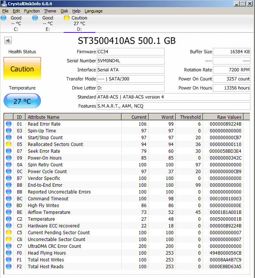The width and height of the screenshot is (255, 278).
Task: Select raw value 000100010003 of Command Timeout
Action: click(225, 198)
